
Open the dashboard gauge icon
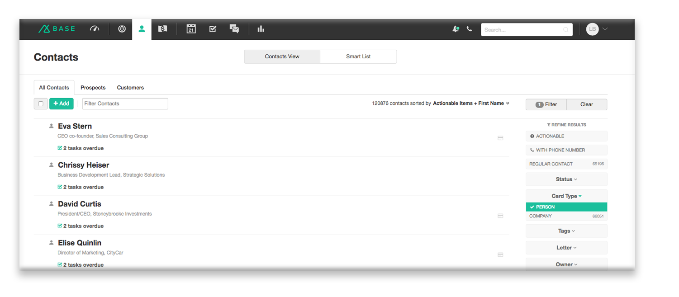click(x=95, y=29)
